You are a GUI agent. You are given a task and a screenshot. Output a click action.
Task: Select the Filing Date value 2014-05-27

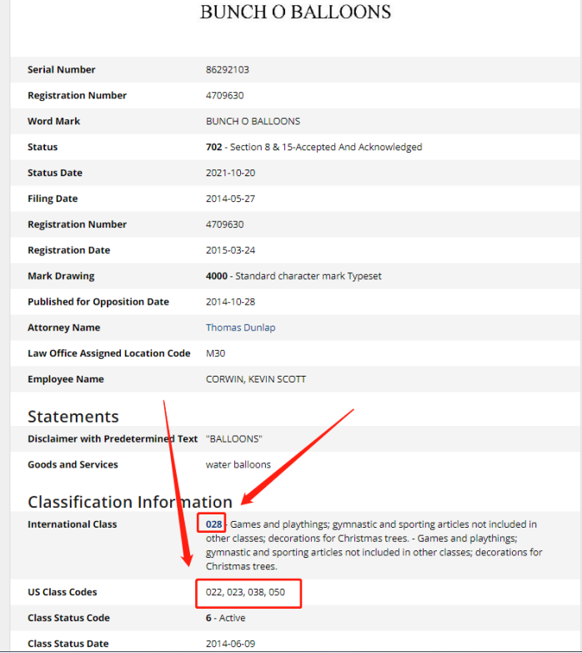230,199
